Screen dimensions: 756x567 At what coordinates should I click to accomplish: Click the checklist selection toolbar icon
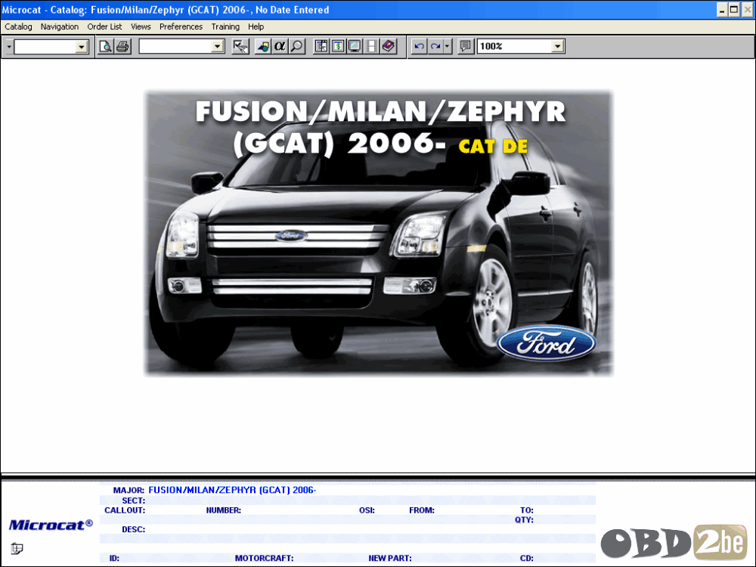tap(240, 46)
